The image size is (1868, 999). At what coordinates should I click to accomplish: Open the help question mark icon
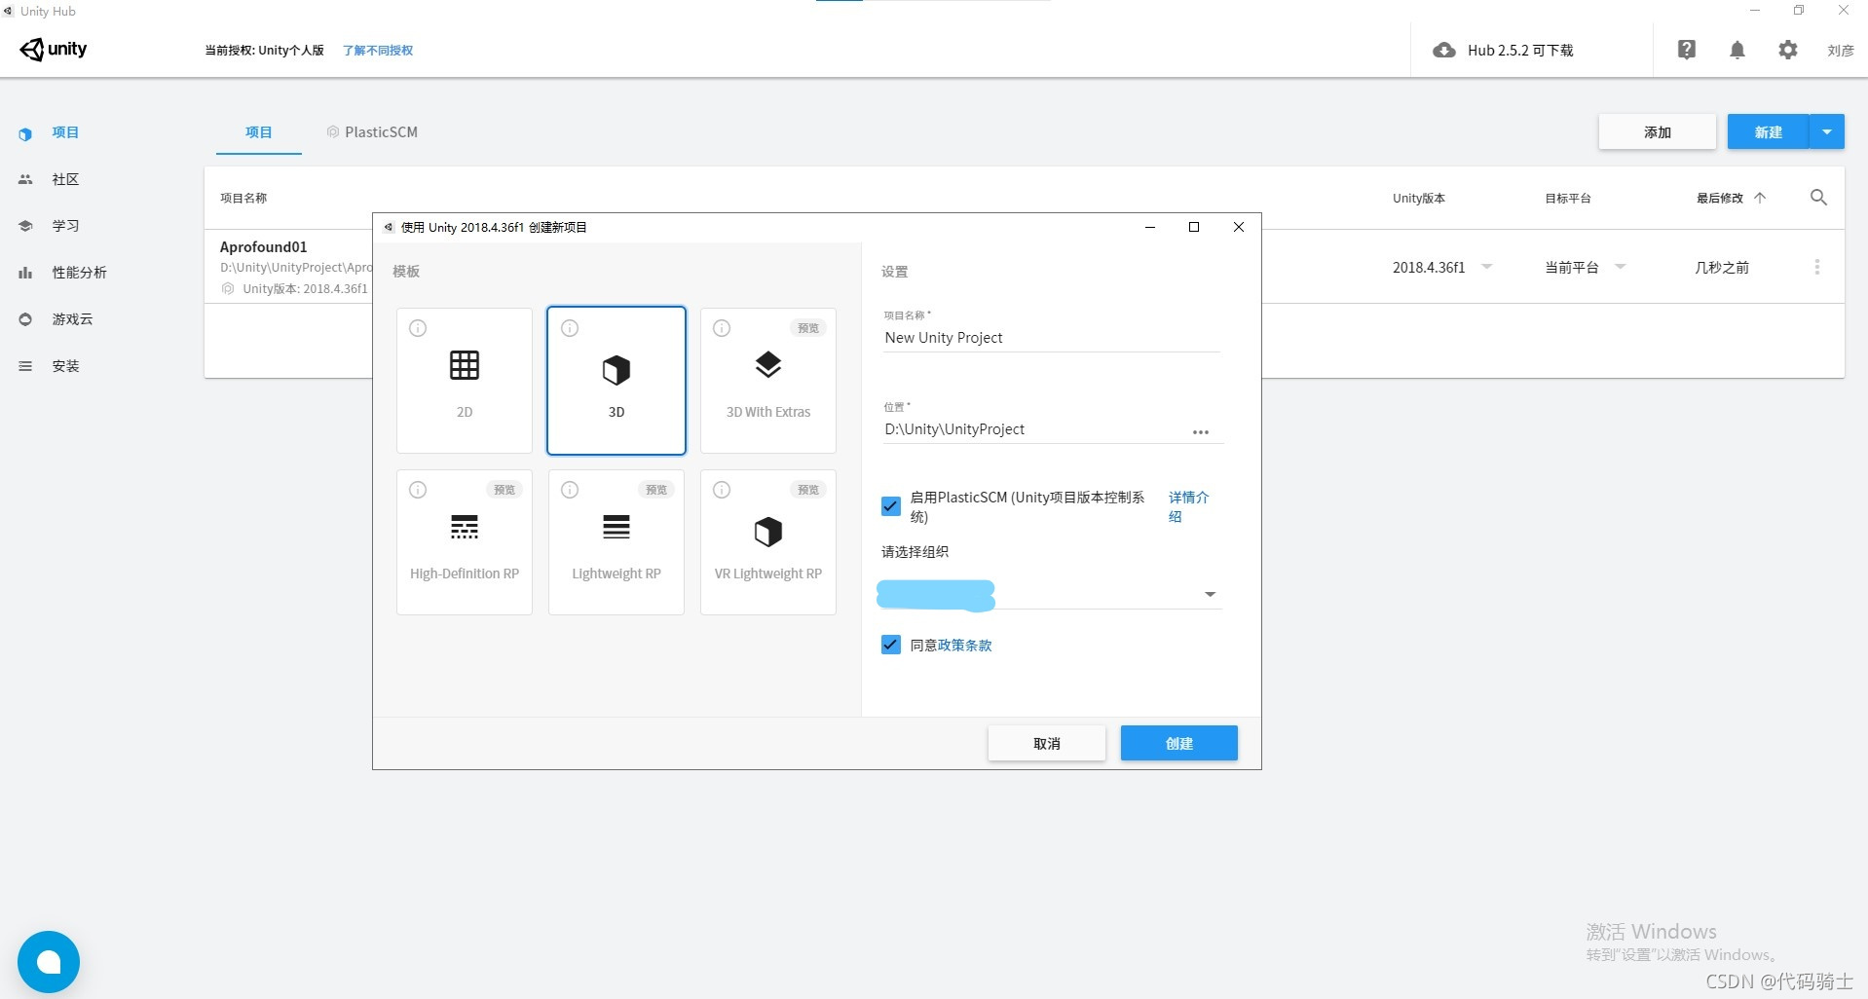[1687, 50]
